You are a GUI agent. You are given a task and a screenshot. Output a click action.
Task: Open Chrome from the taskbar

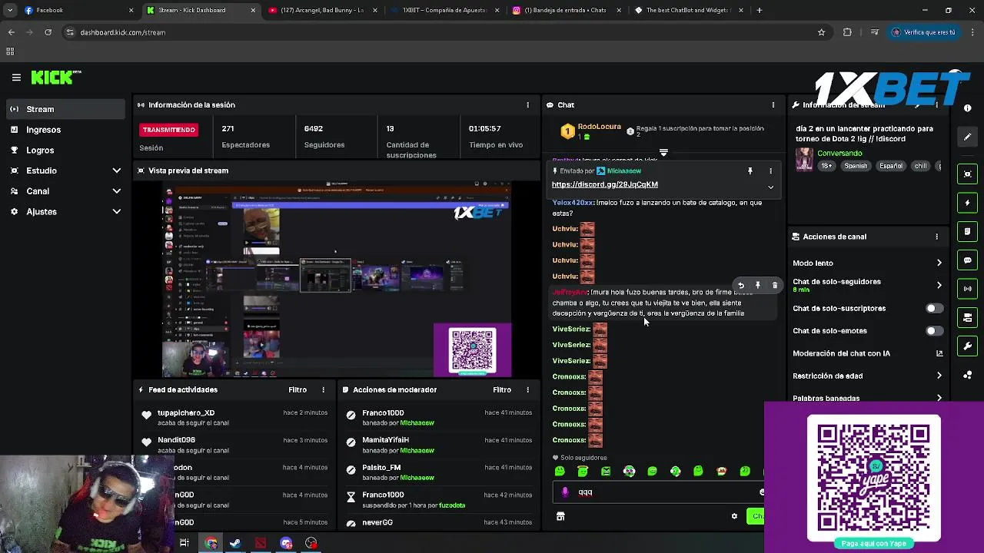coord(211,543)
